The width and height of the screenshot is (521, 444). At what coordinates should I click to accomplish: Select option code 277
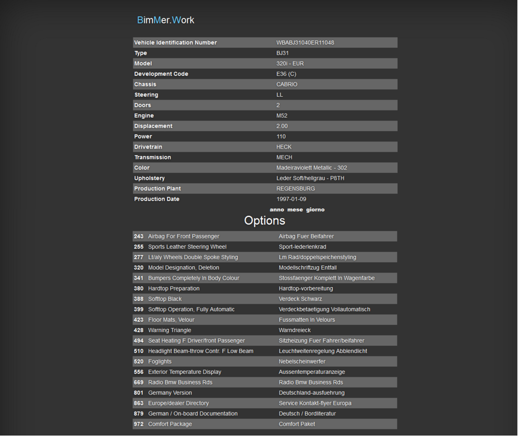(138, 258)
